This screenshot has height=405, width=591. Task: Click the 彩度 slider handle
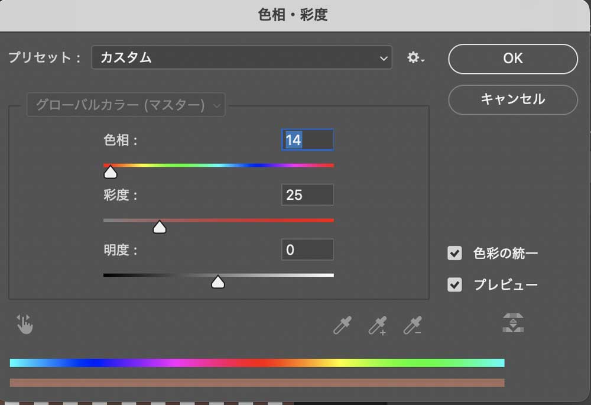[x=160, y=226]
